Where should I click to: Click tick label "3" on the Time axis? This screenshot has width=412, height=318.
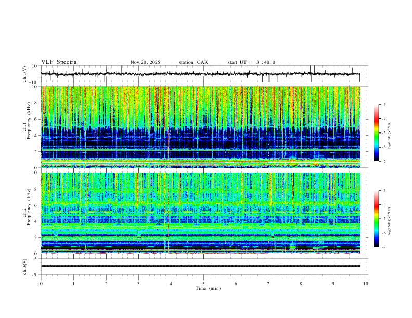(x=138, y=284)
